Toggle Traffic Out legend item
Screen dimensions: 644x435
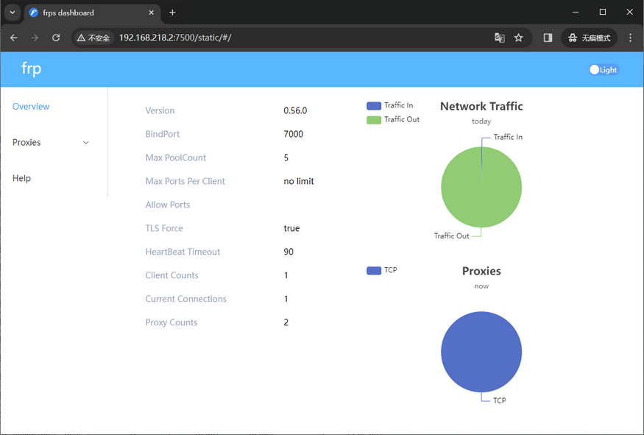pyautogui.click(x=393, y=119)
